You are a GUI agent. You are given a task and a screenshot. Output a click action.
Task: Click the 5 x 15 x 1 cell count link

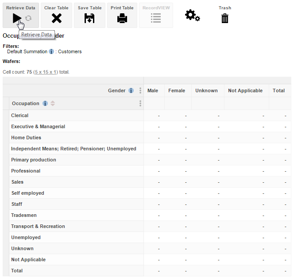click(46, 72)
